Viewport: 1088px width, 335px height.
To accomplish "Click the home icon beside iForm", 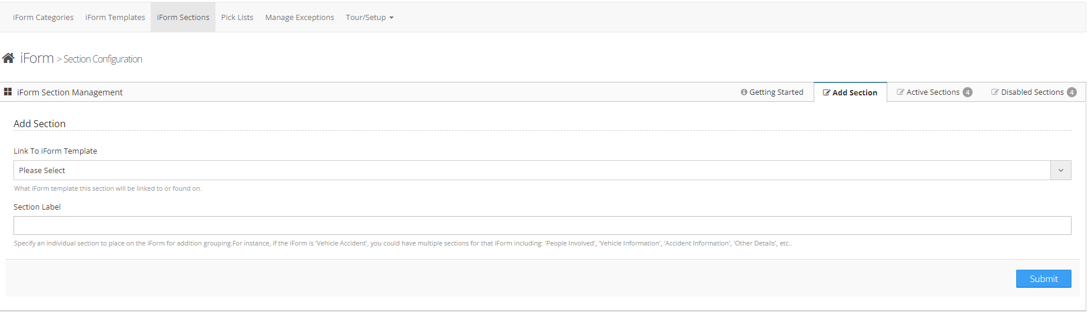I will click(8, 58).
